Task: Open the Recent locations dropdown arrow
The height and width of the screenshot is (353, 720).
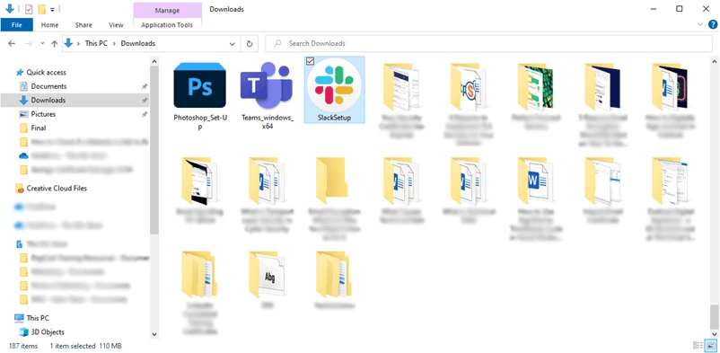Action: [42, 44]
